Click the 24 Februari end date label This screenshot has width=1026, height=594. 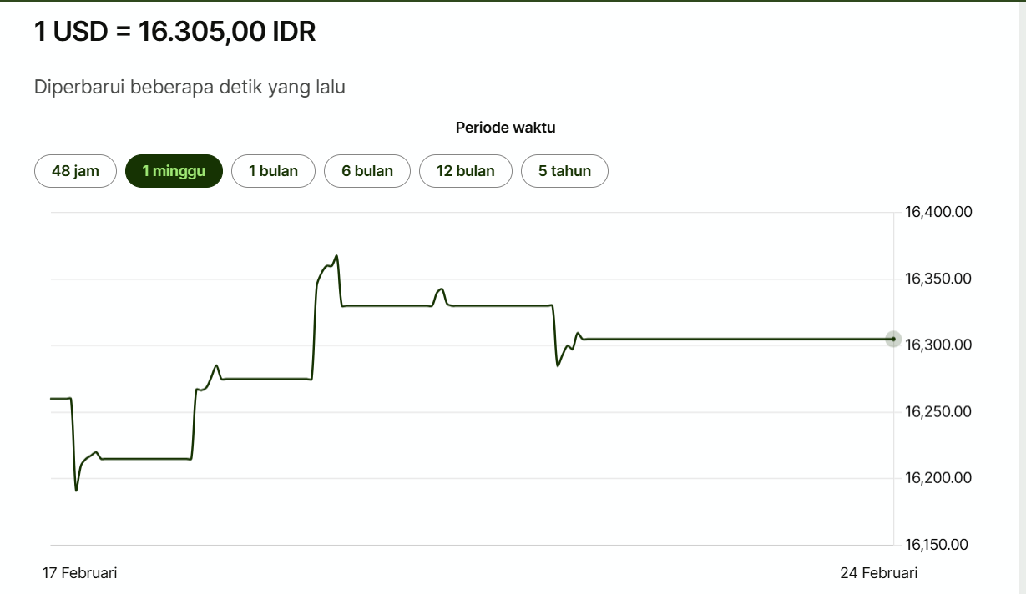coord(878,573)
